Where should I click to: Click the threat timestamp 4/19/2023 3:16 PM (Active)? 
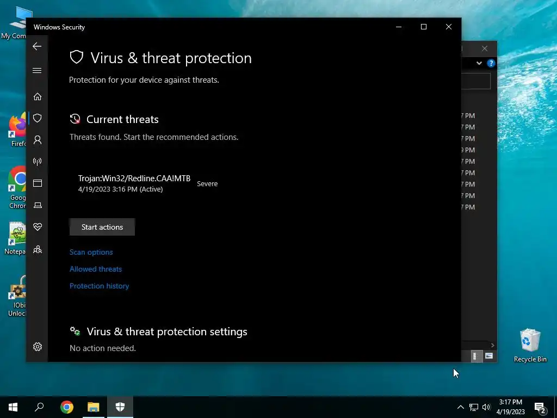pos(120,189)
